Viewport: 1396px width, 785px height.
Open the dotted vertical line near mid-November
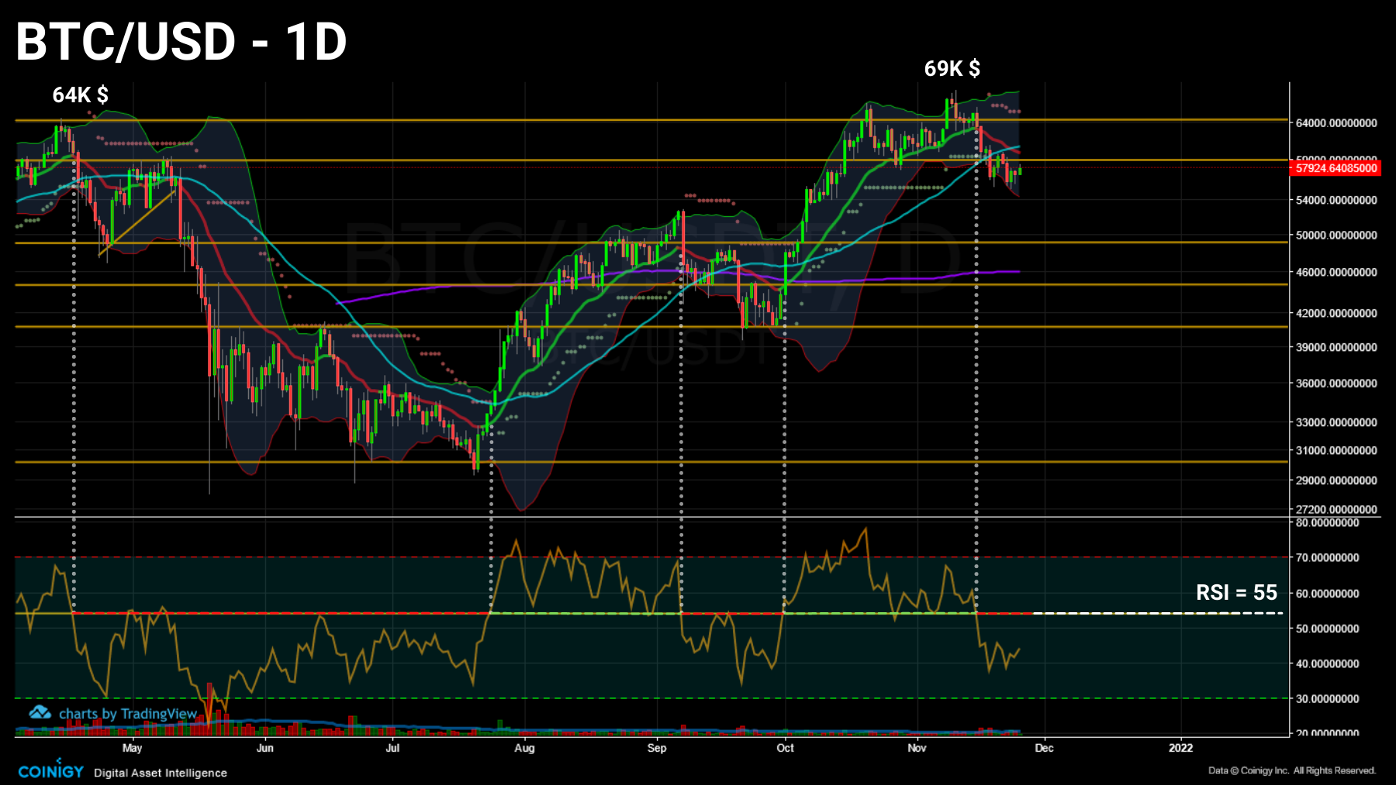pyautogui.click(x=976, y=387)
